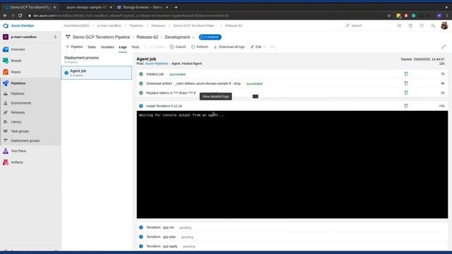Open Task groups in sidebar

point(20,131)
